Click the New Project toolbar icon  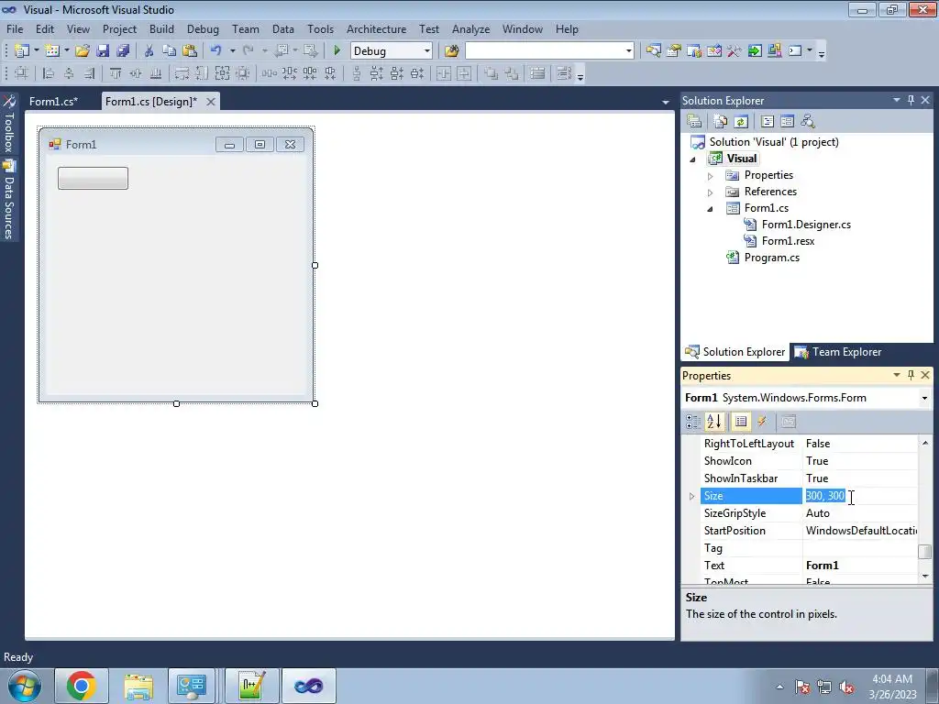click(x=22, y=51)
